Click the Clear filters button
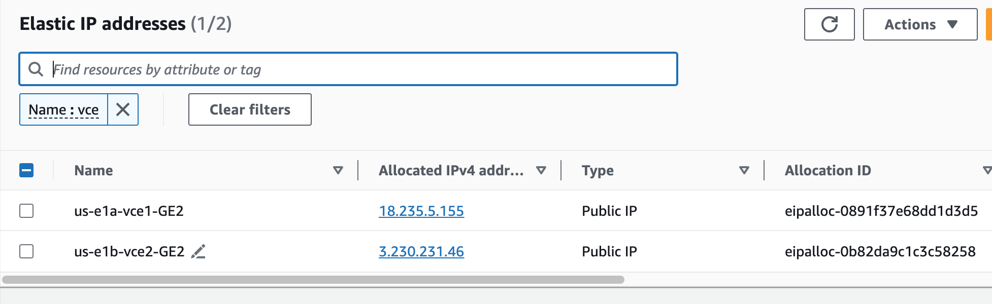 (x=250, y=109)
